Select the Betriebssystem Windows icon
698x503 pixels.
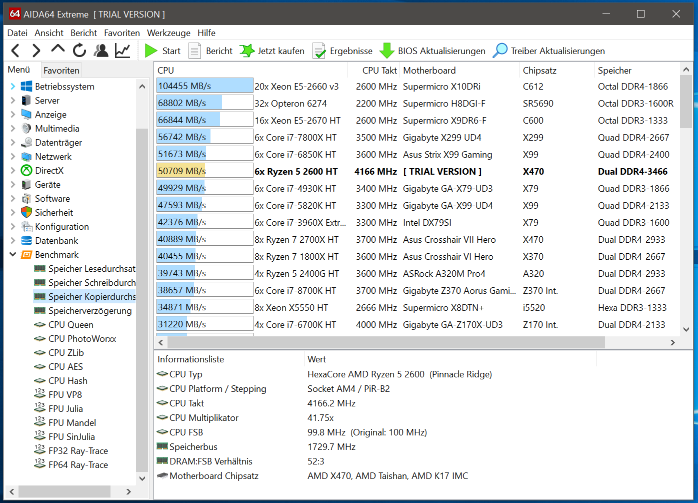[x=26, y=86]
